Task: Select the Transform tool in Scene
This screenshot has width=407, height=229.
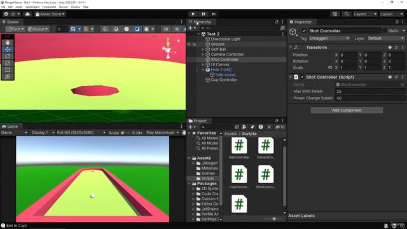Action: [8, 76]
